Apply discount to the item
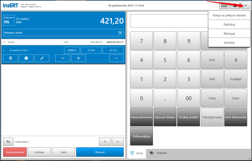252x161 pixels. (x=26, y=58)
